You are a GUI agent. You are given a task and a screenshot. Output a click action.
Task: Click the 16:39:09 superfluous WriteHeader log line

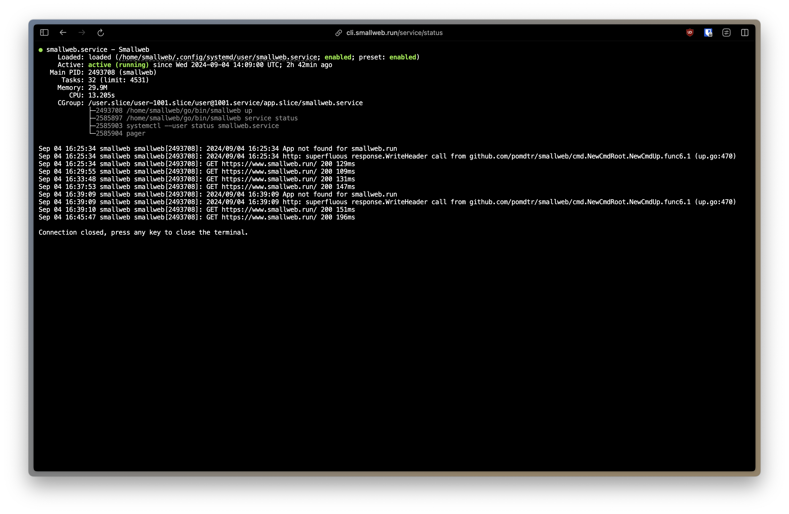tap(387, 202)
